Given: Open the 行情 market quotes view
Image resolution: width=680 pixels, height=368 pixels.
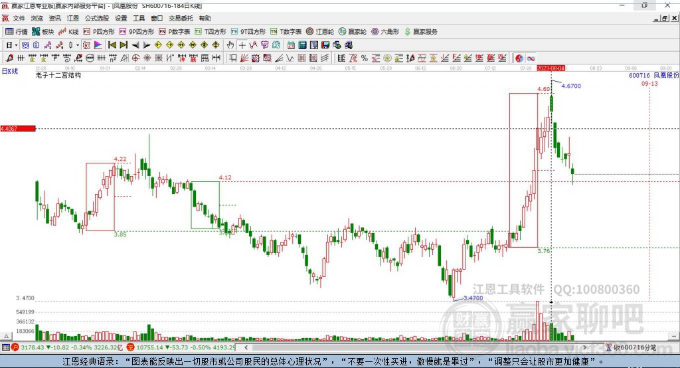Looking at the screenshot, I should (x=16, y=32).
